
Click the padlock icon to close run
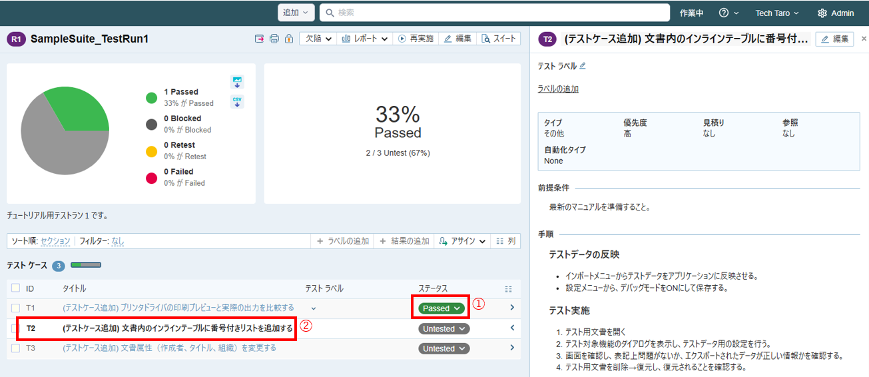288,39
